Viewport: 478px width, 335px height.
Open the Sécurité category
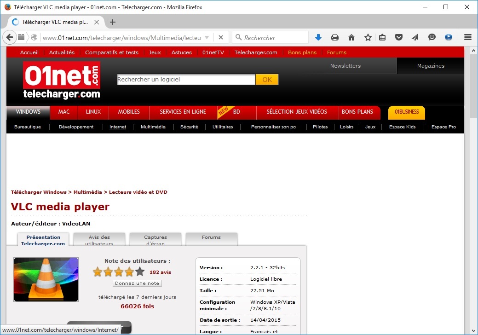[189, 127]
